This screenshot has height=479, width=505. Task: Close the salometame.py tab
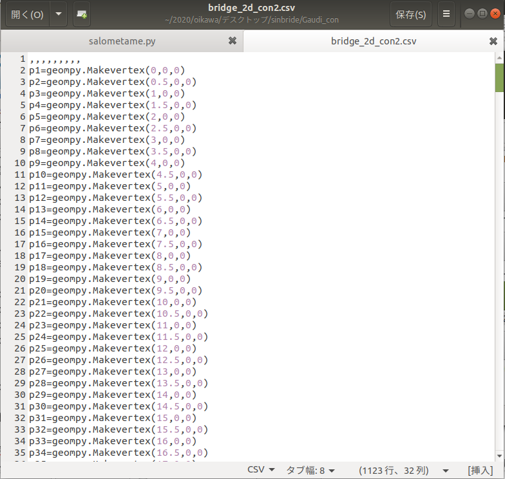pyautogui.click(x=233, y=41)
